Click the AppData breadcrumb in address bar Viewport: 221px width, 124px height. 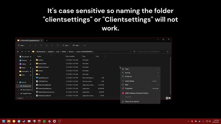pyautogui.click(x=51, y=52)
